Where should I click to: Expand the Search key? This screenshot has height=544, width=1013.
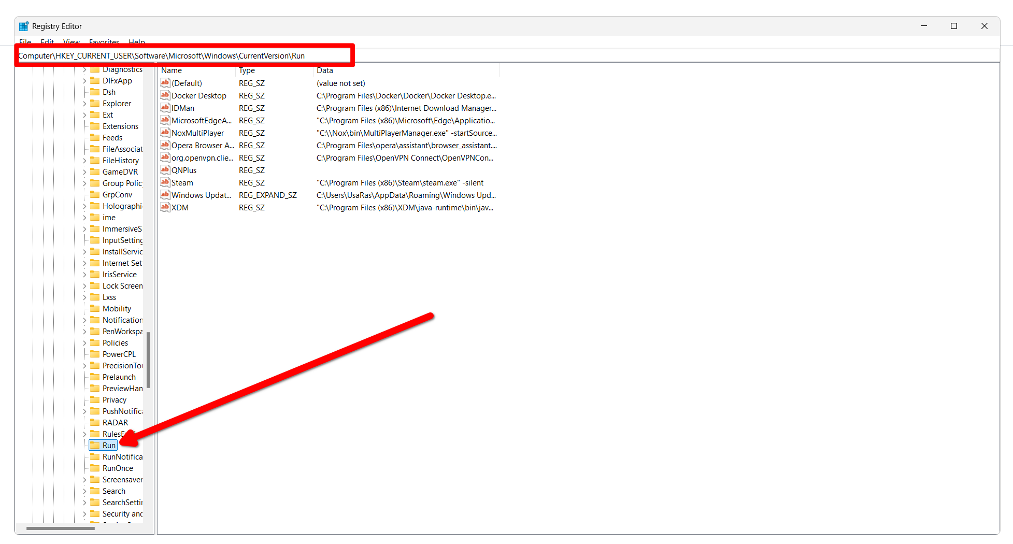click(85, 491)
